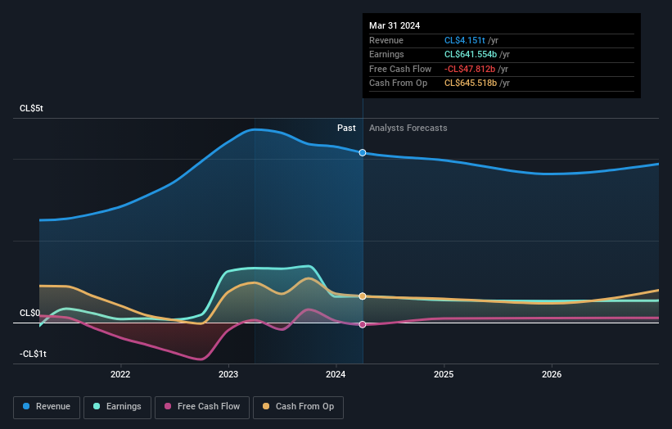Click the 2026 x-axis label
Screen dimensions: 672x429
[552, 374]
